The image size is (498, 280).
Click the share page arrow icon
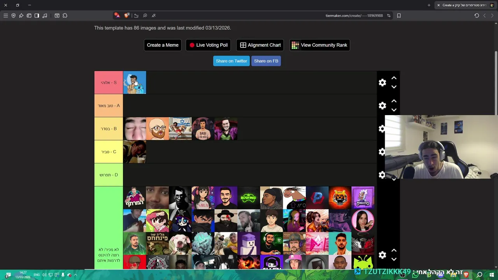pos(136,16)
